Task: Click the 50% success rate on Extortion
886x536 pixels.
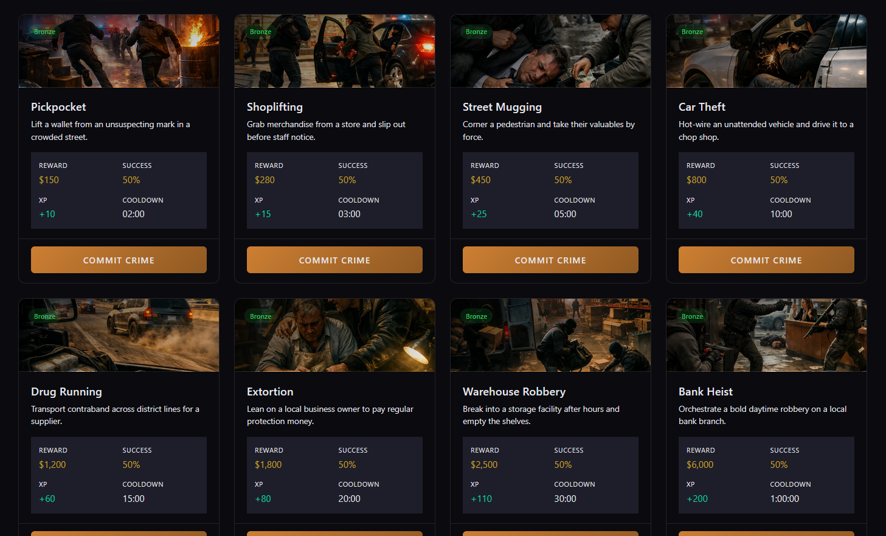Action: tap(346, 464)
